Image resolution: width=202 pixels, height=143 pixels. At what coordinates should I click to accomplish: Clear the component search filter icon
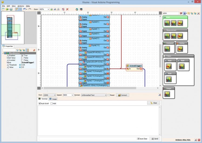[x=181, y=13]
